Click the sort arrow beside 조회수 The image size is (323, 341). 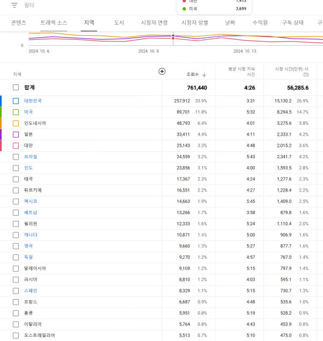pos(204,74)
